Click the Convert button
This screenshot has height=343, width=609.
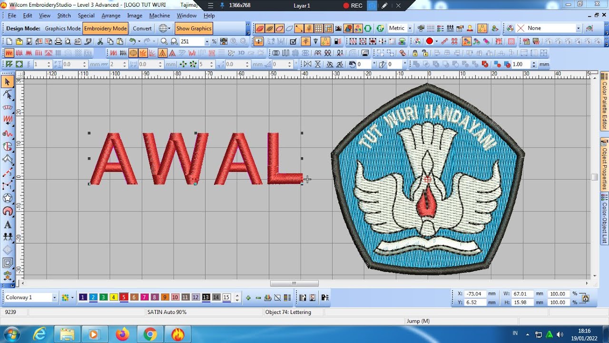pyautogui.click(x=142, y=29)
